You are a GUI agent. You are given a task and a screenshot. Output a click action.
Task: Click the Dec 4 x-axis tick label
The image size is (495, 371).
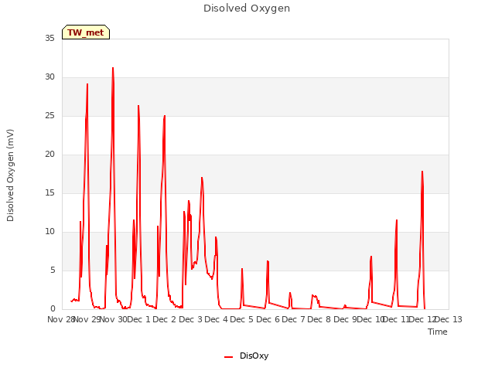(x=217, y=319)
